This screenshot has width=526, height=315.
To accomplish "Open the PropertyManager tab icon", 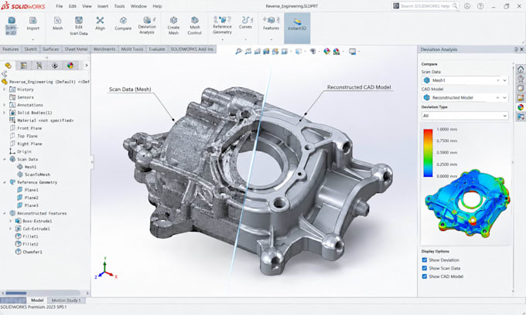I will point(23,66).
